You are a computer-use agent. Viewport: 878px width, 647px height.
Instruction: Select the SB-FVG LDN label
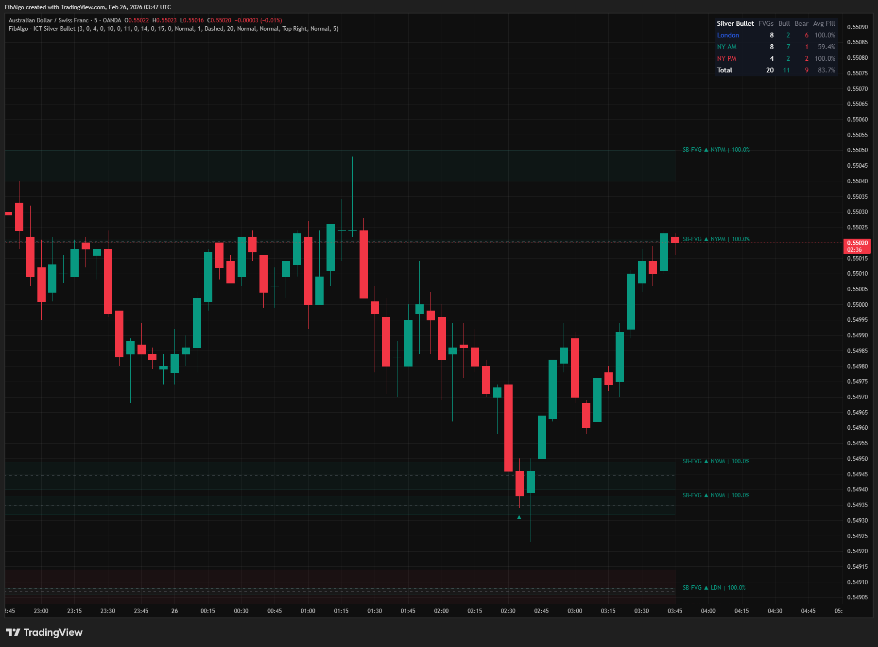click(x=714, y=588)
